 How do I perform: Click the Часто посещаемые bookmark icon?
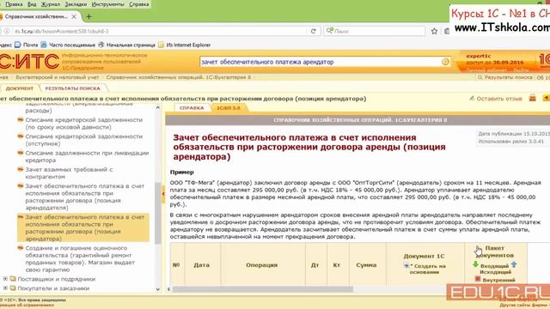(x=44, y=45)
